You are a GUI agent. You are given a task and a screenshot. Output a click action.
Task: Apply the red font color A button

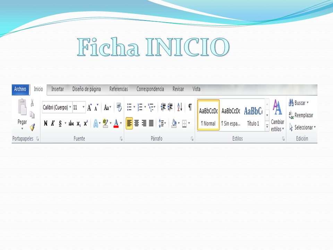point(116,123)
